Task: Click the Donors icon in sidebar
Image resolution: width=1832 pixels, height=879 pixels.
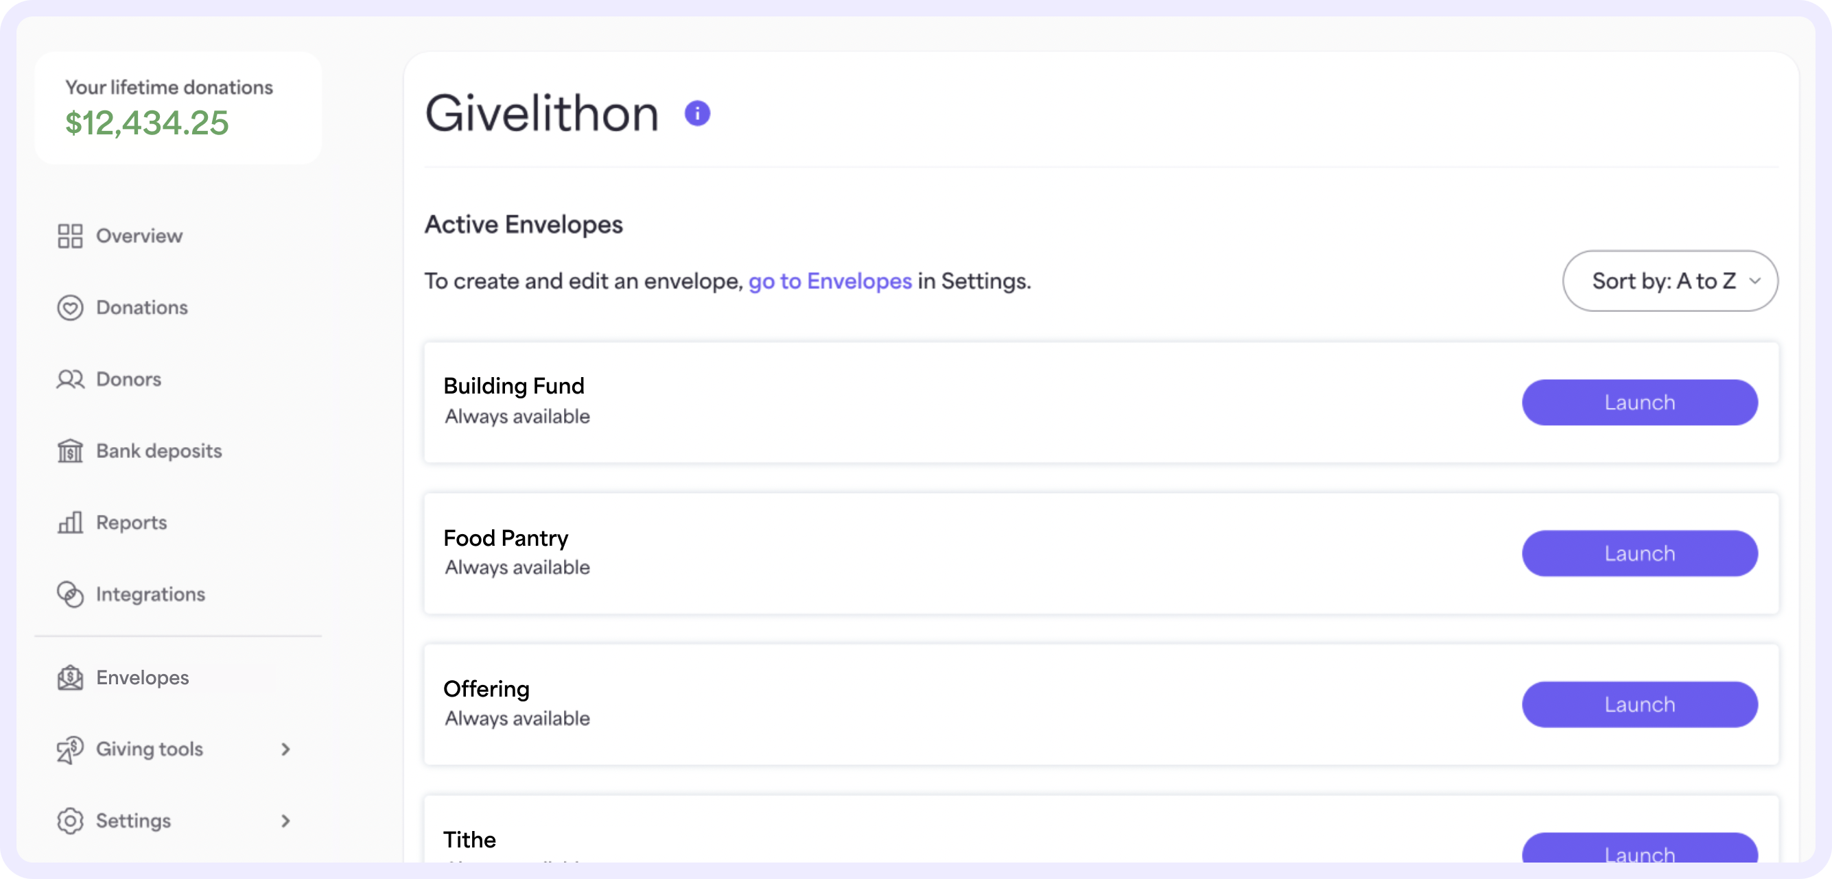Action: pos(68,378)
